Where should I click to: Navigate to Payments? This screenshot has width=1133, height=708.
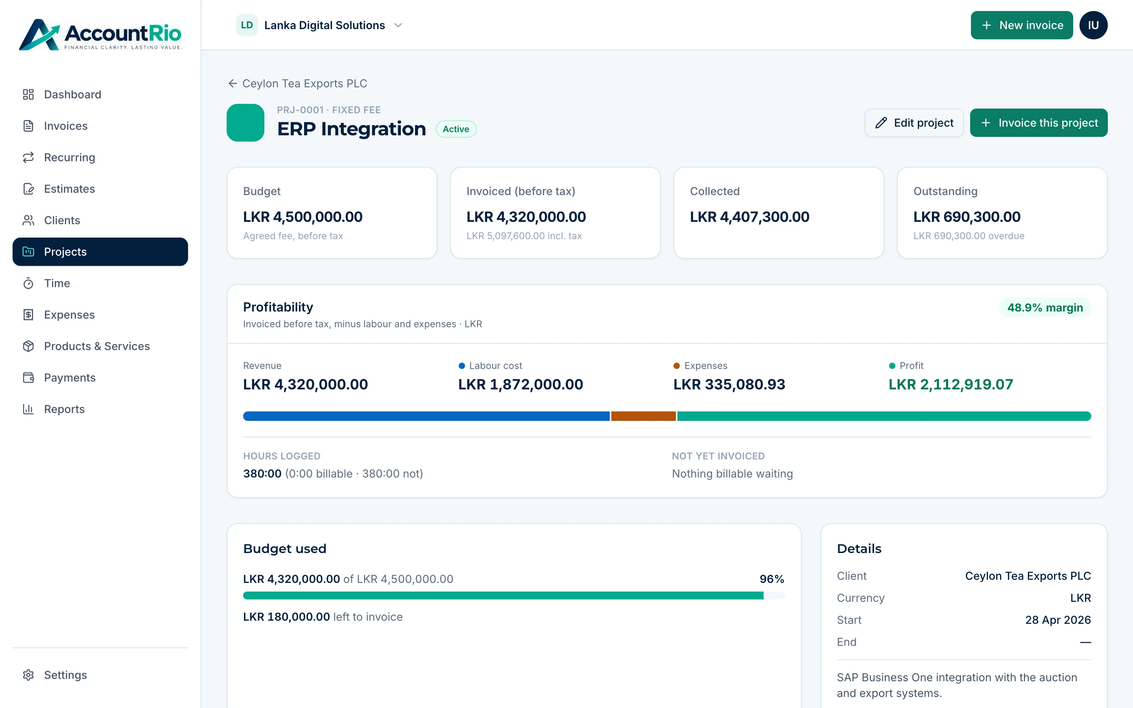click(x=100, y=378)
